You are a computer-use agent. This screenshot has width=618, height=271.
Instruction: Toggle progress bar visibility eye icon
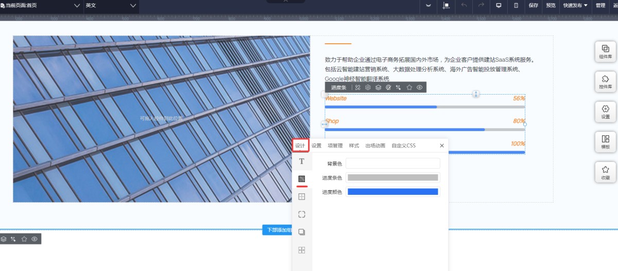420,87
